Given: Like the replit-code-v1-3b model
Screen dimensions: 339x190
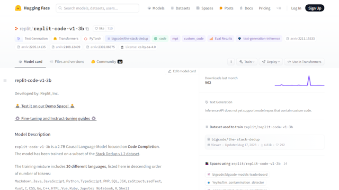Looking at the screenshot, I should pyautogui.click(x=100, y=28).
